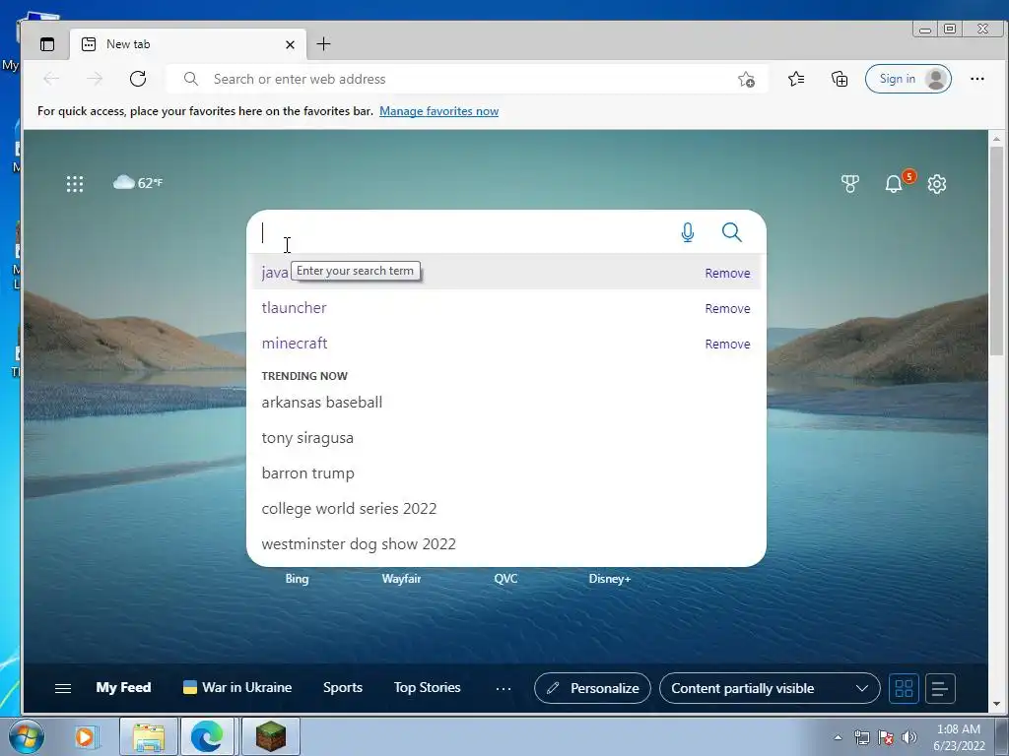Open the taskbar clock 1:08 AM

[x=959, y=736]
